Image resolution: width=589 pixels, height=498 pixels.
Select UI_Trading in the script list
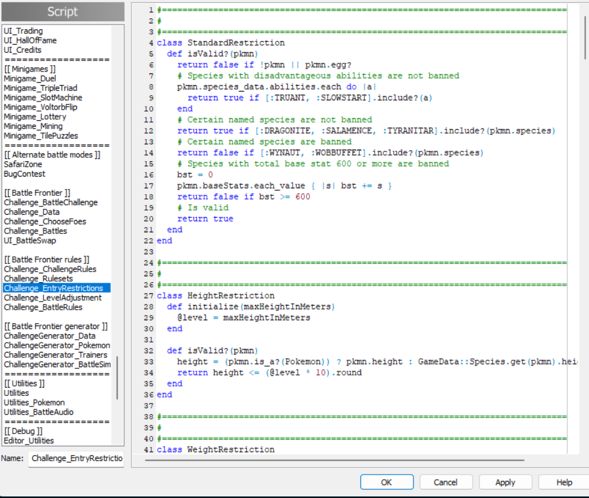click(x=23, y=31)
